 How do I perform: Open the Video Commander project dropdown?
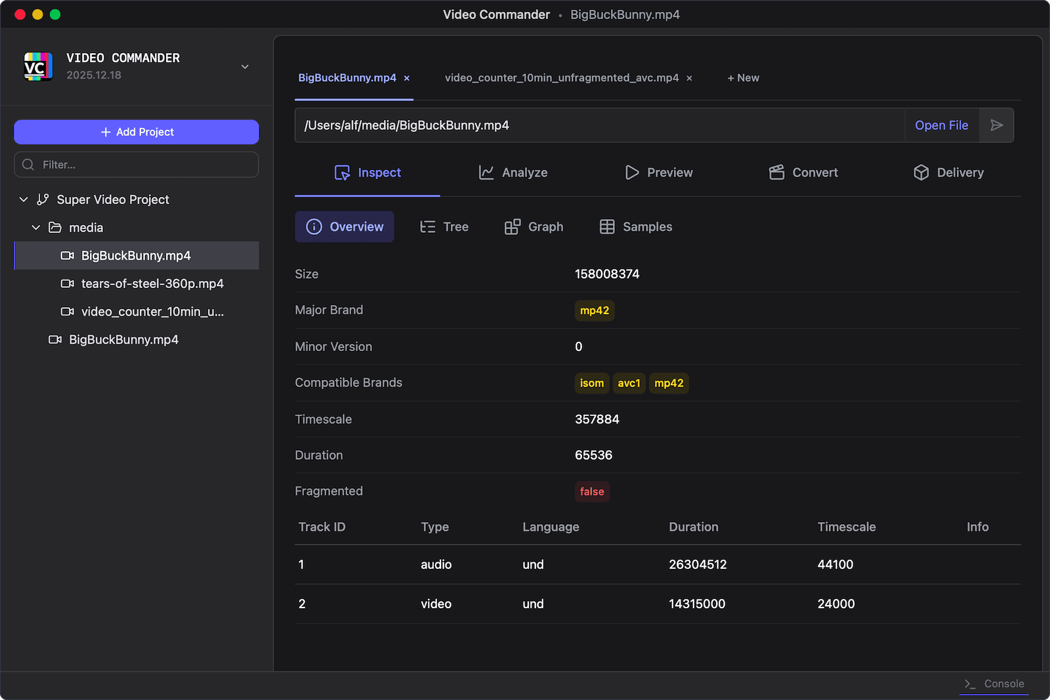(244, 66)
